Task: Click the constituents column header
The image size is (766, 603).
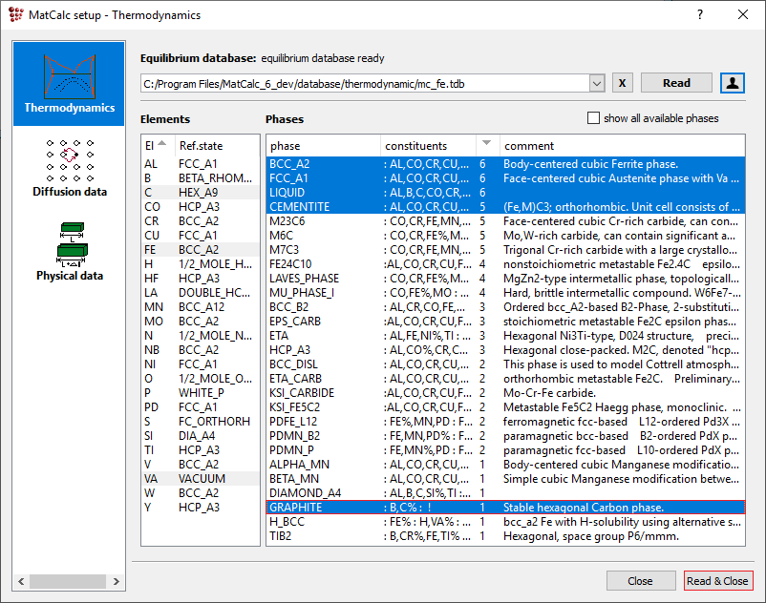Action: (x=415, y=146)
